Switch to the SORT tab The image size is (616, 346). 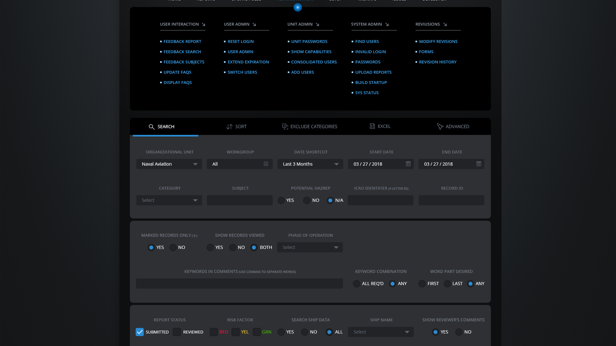click(236, 127)
